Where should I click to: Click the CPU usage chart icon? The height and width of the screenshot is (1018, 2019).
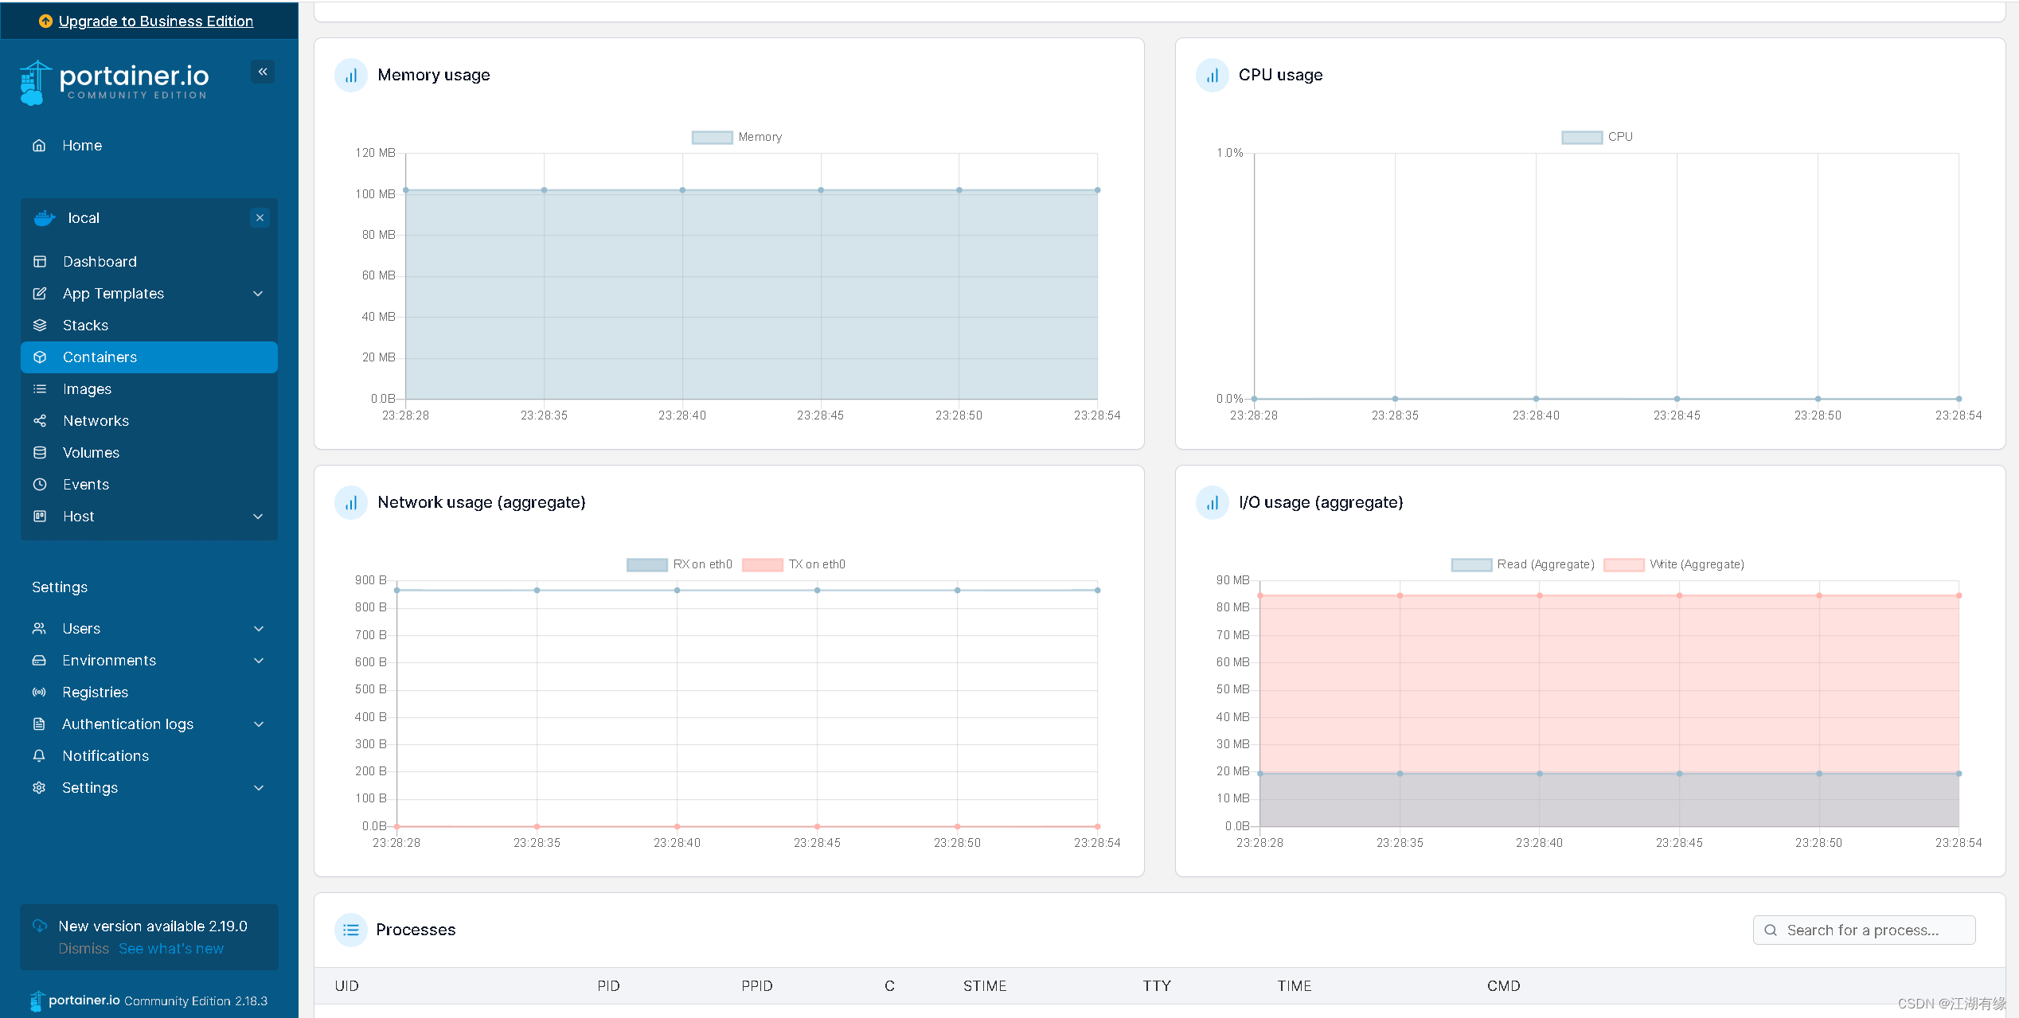click(1213, 76)
